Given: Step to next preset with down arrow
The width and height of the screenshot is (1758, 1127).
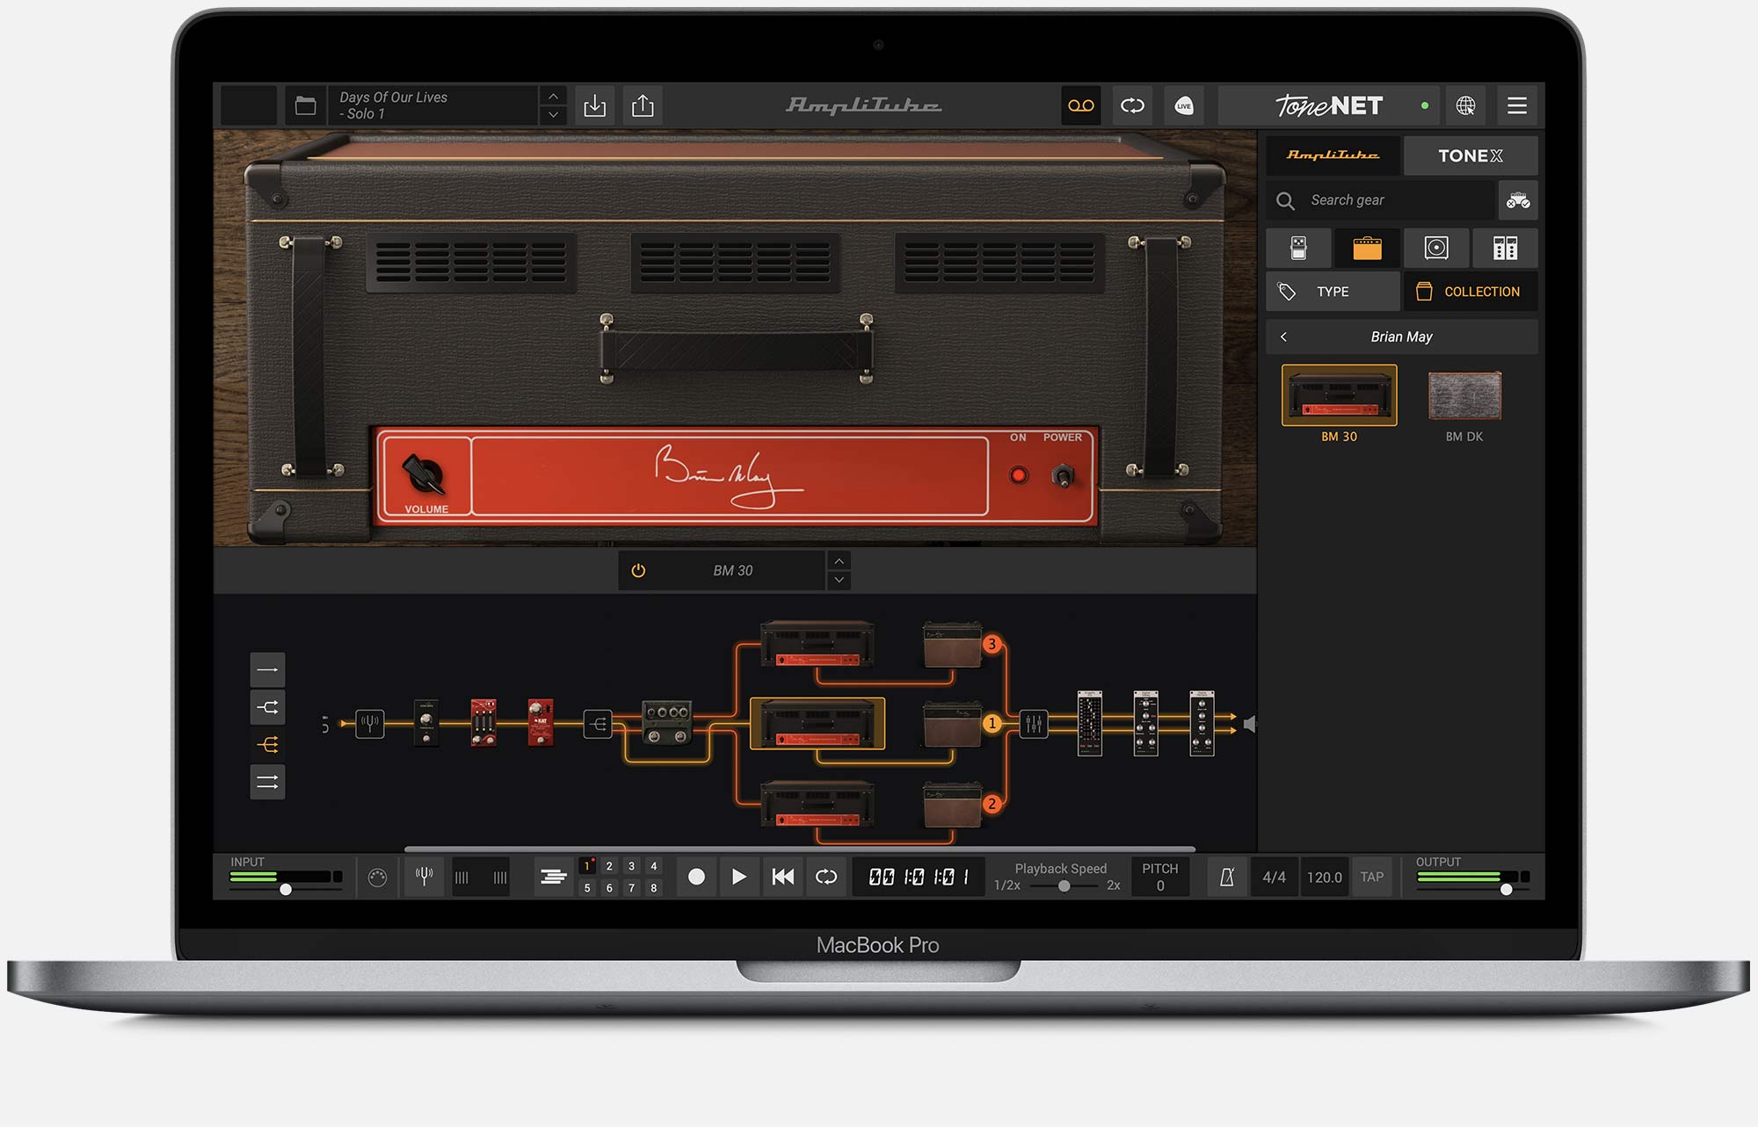Looking at the screenshot, I should (553, 115).
